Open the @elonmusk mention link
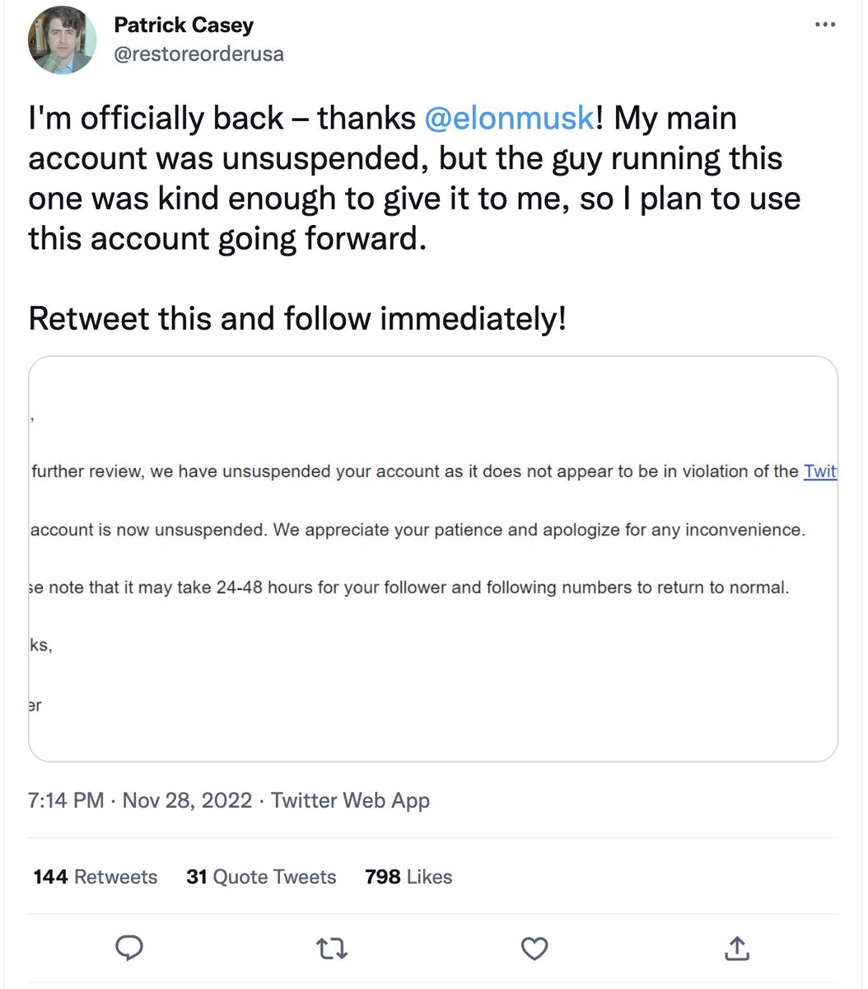Viewport: 868px width, 989px height. click(x=509, y=119)
